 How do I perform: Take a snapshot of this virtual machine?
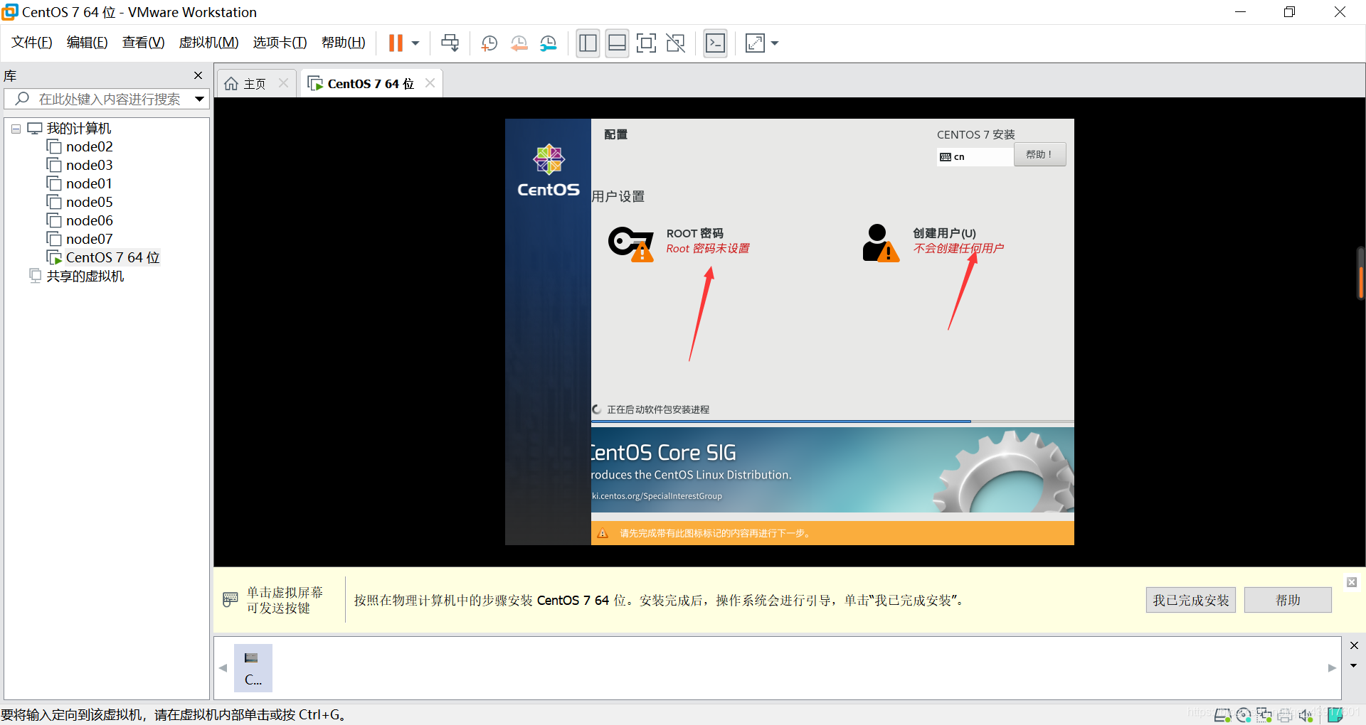489,43
